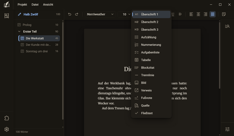Open the font size 10 dropdown
234x136 pixels.
(125, 14)
